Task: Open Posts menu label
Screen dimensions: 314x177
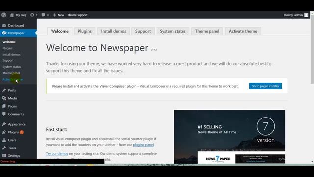Action: point(12,90)
